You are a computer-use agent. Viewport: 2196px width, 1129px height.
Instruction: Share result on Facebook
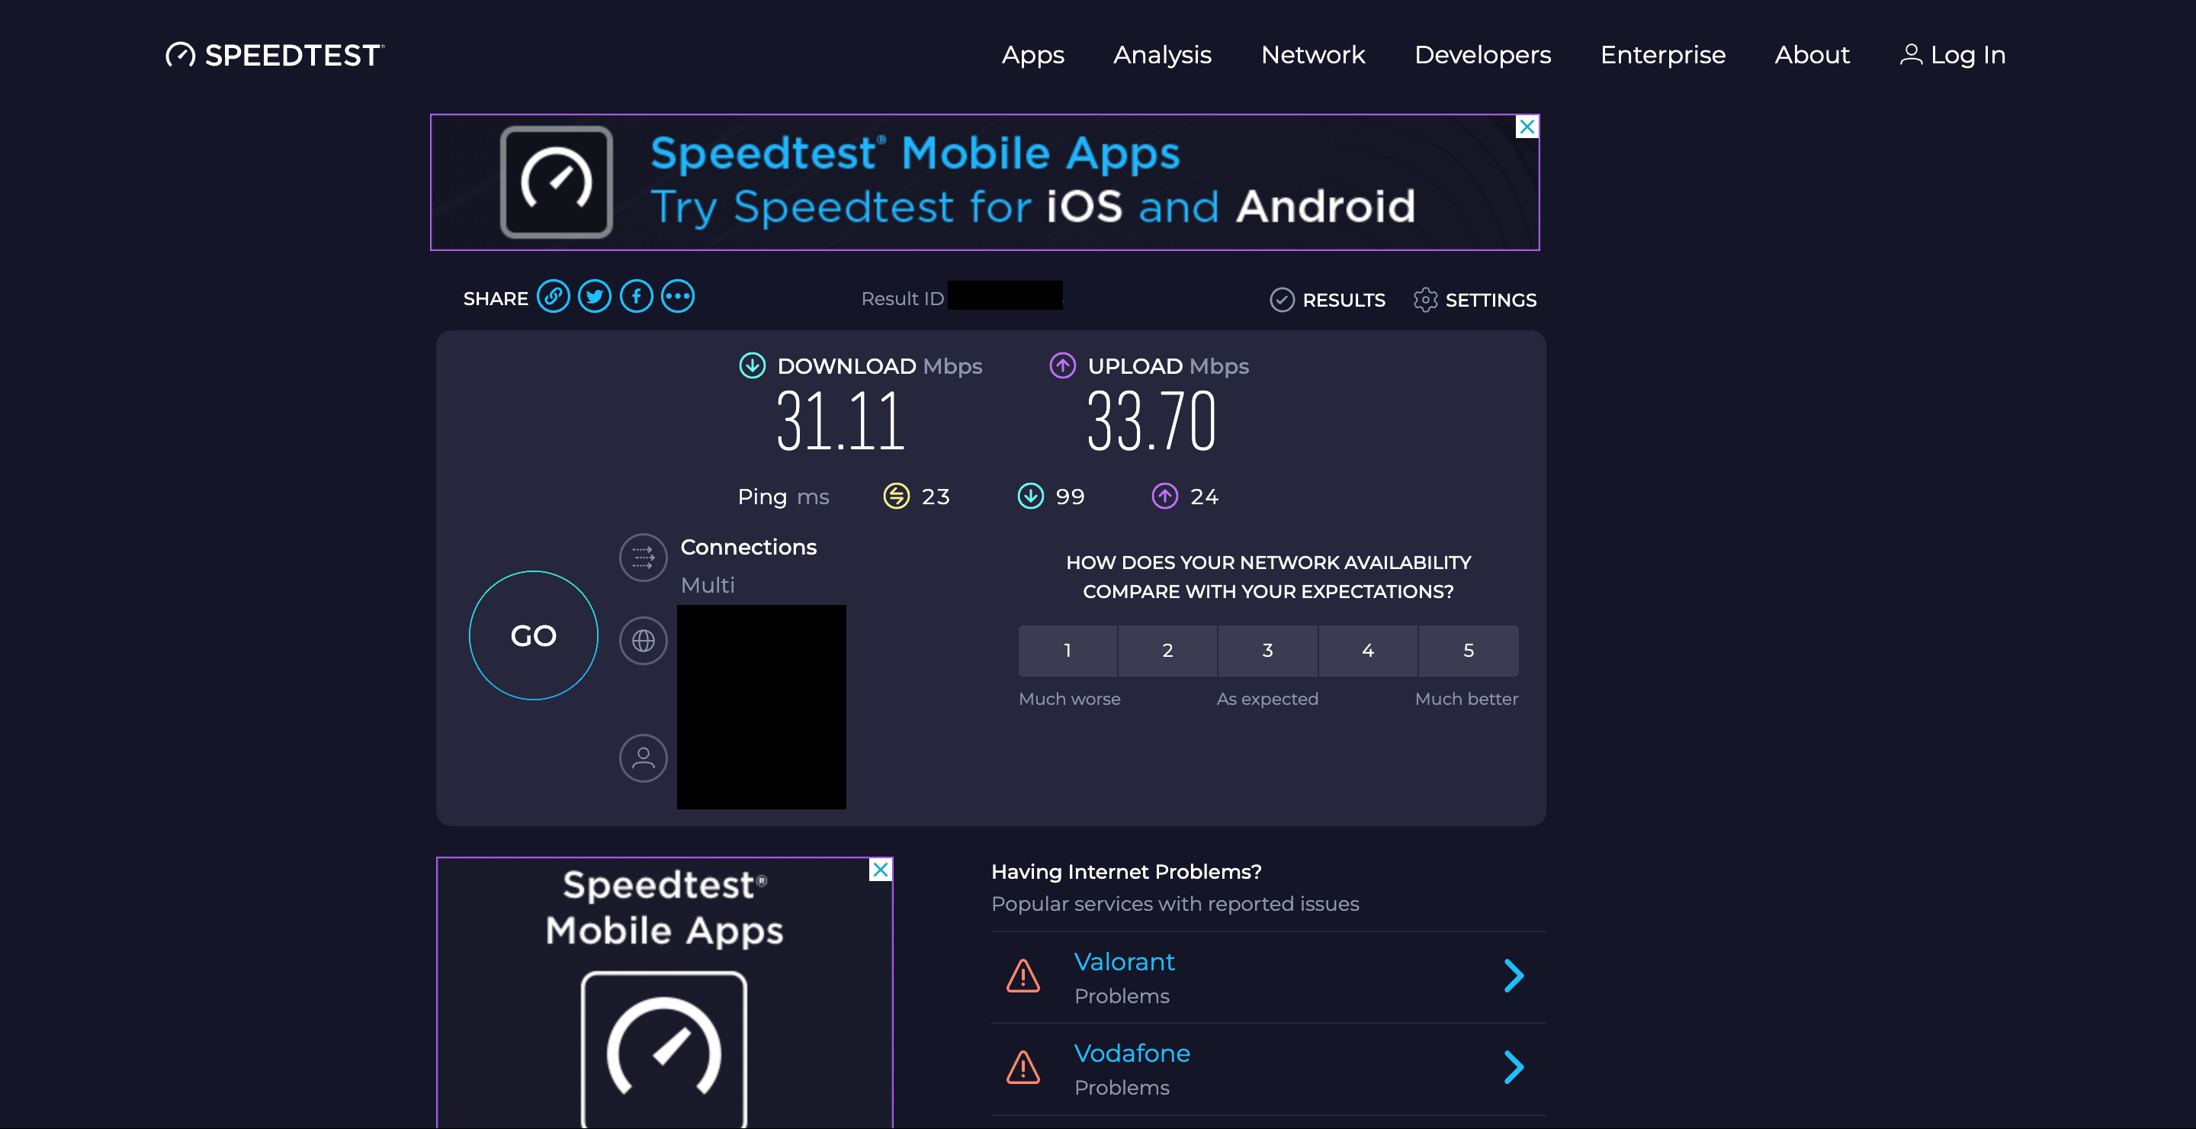coord(636,297)
